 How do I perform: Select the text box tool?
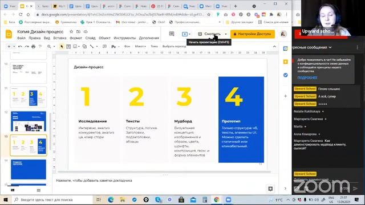click(x=68, y=47)
